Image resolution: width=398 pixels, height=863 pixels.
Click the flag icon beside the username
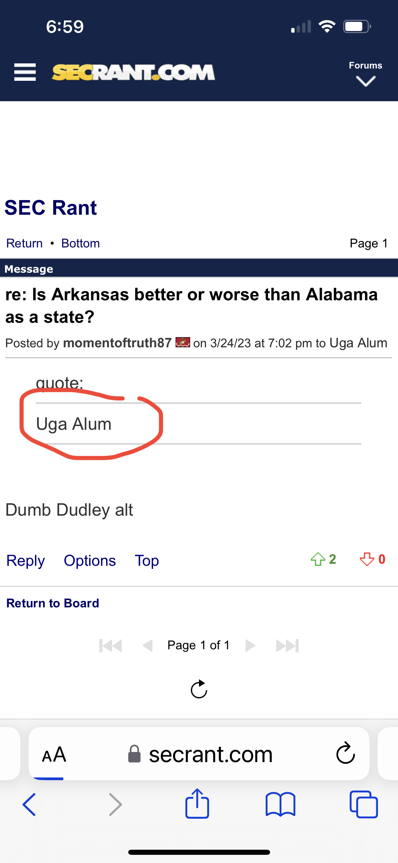point(183,342)
